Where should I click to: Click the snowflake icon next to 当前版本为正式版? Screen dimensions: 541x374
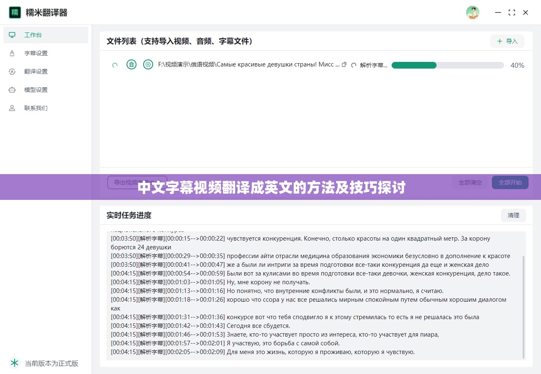[x=15, y=363]
